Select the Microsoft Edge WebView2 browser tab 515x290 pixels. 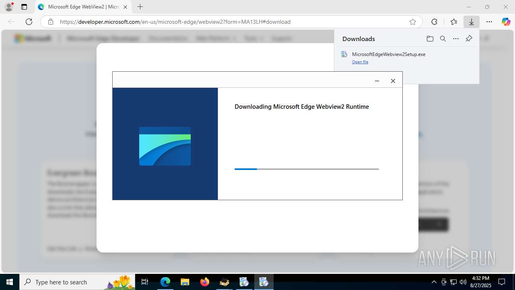tap(83, 7)
